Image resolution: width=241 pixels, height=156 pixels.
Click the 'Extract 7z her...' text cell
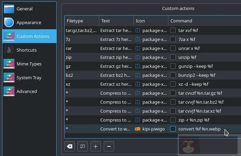coord(116,39)
